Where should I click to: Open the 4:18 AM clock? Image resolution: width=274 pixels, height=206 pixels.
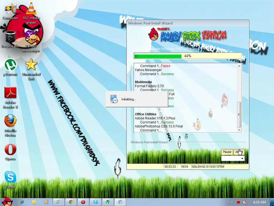coord(260,202)
